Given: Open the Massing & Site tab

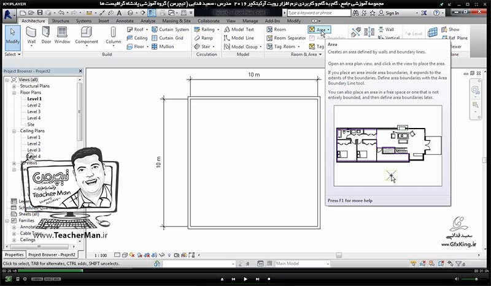Looking at the screenshot, I should [176, 21].
